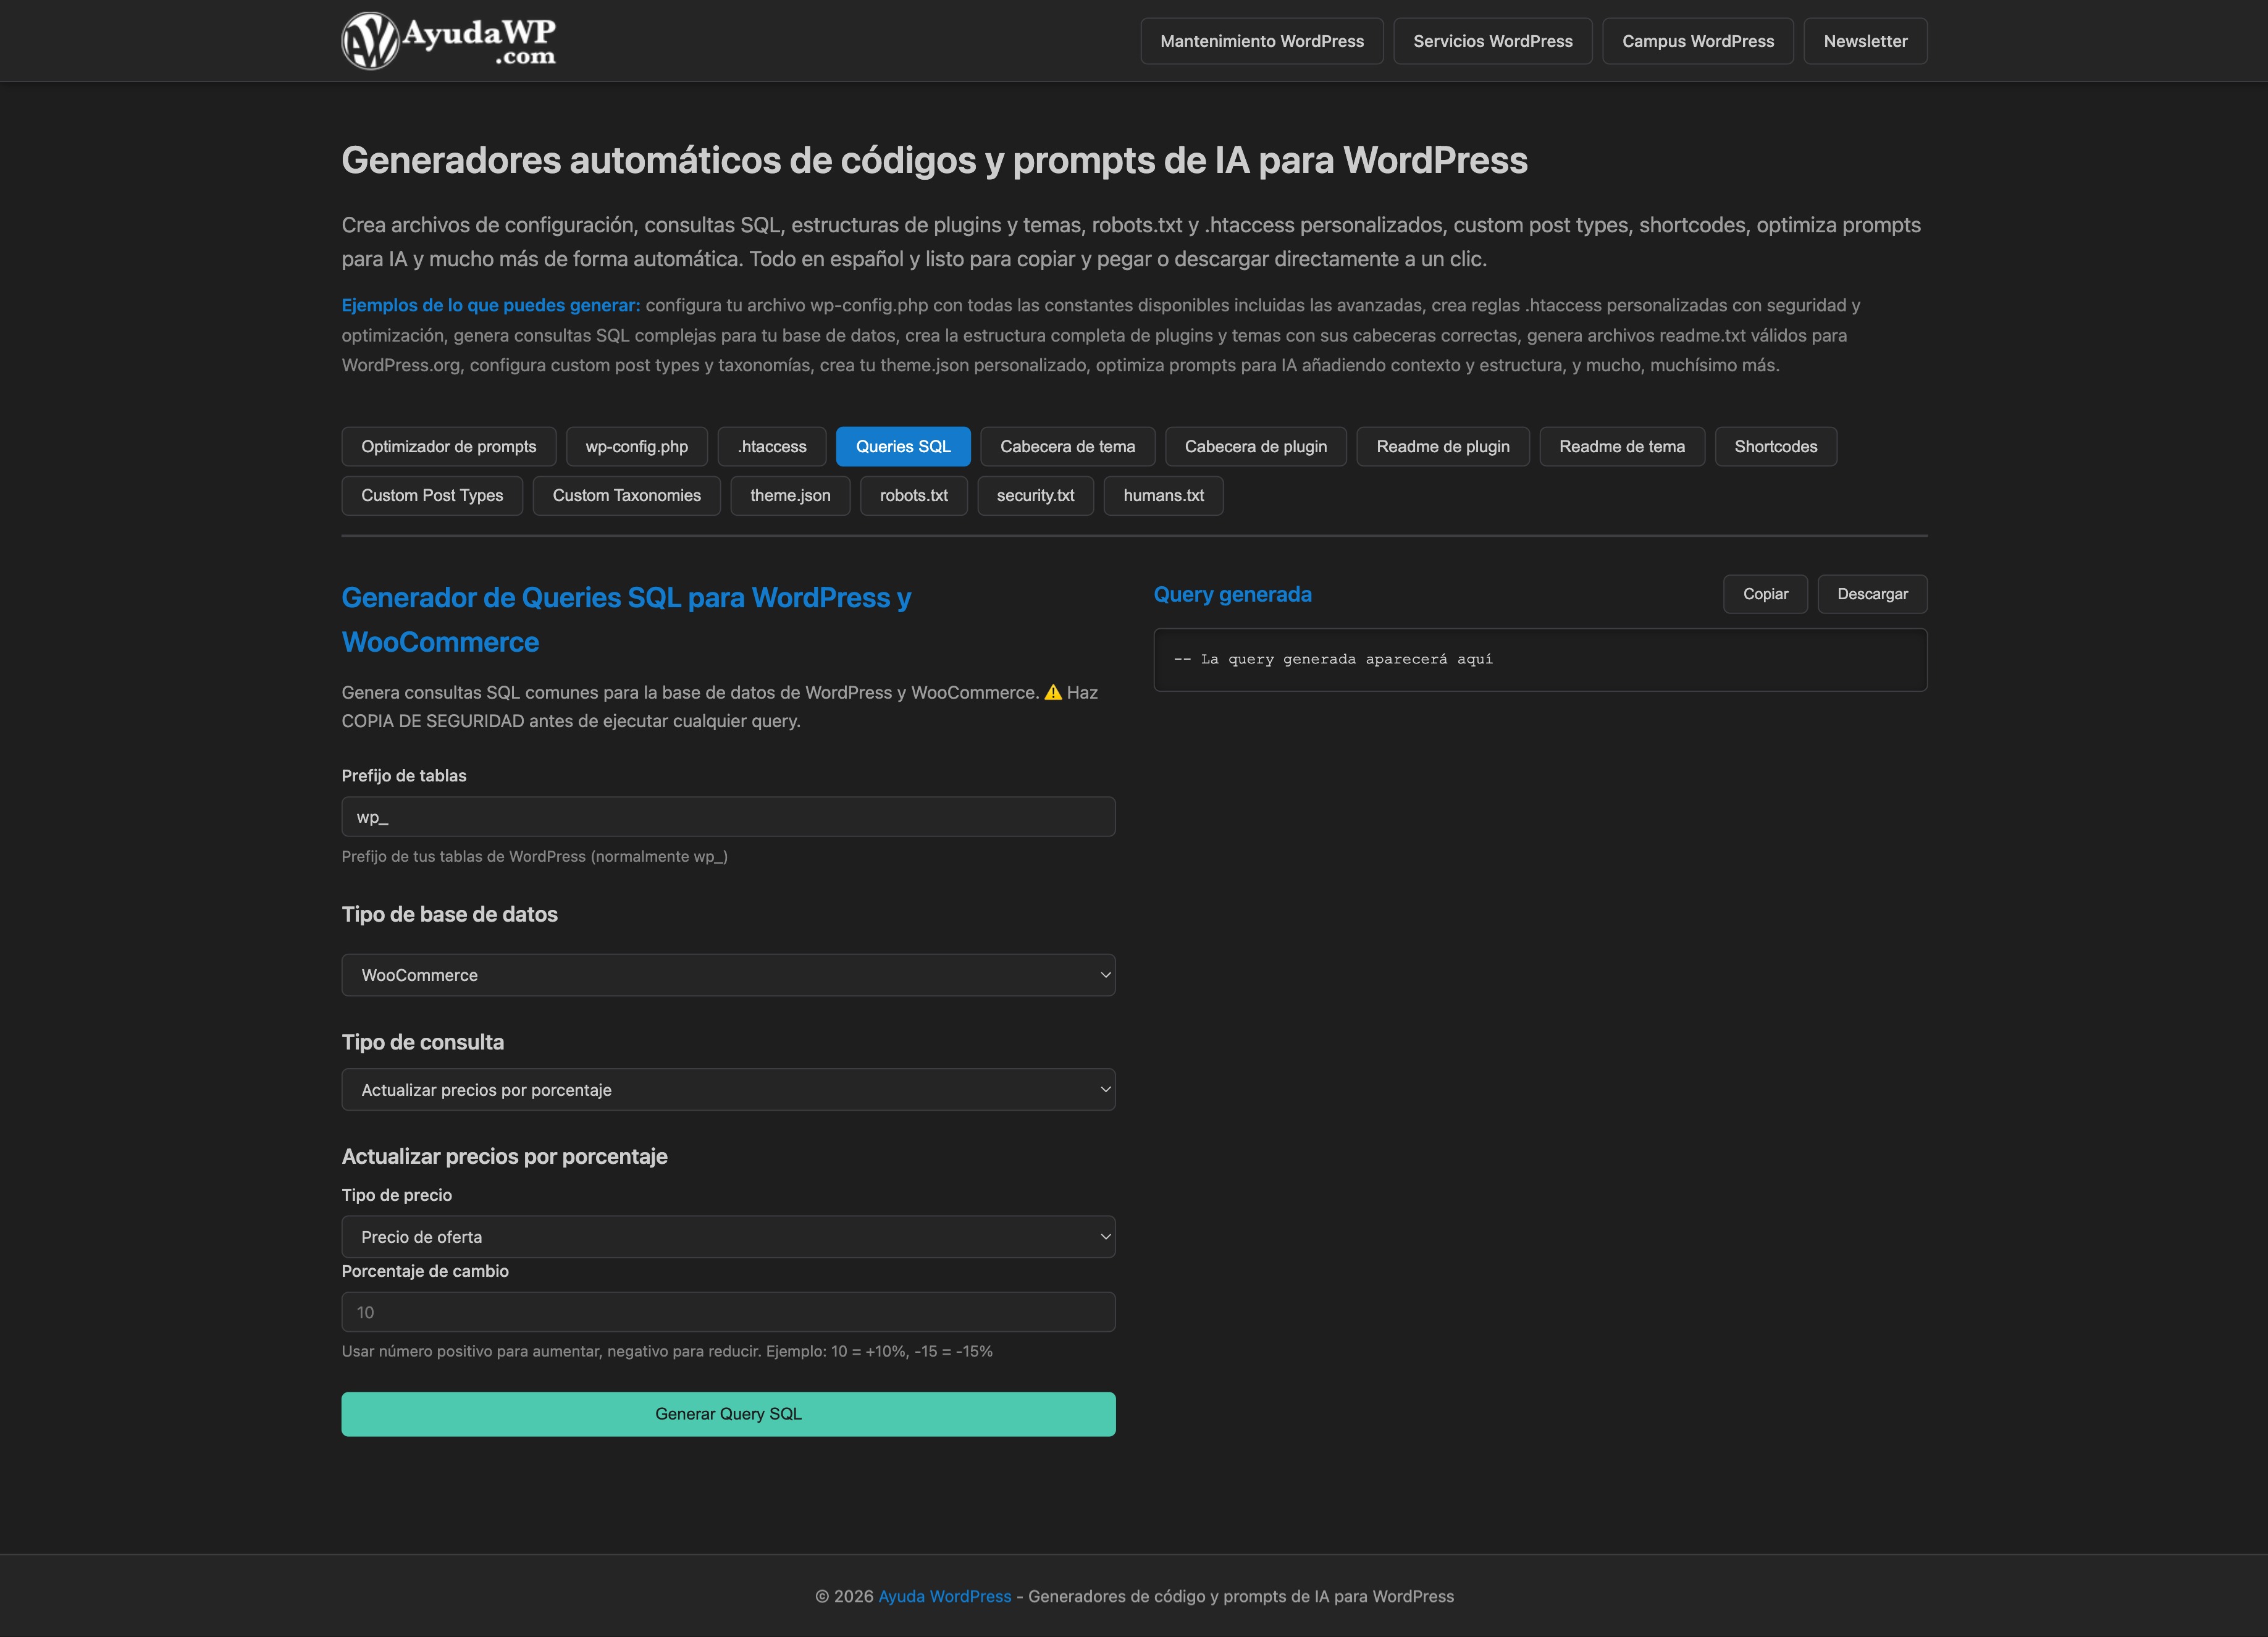Copy the generated query with Copiar
The image size is (2268, 1637).
pos(1765,594)
